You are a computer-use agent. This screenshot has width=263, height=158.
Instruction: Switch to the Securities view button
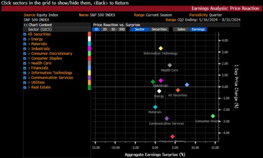pos(159,29)
